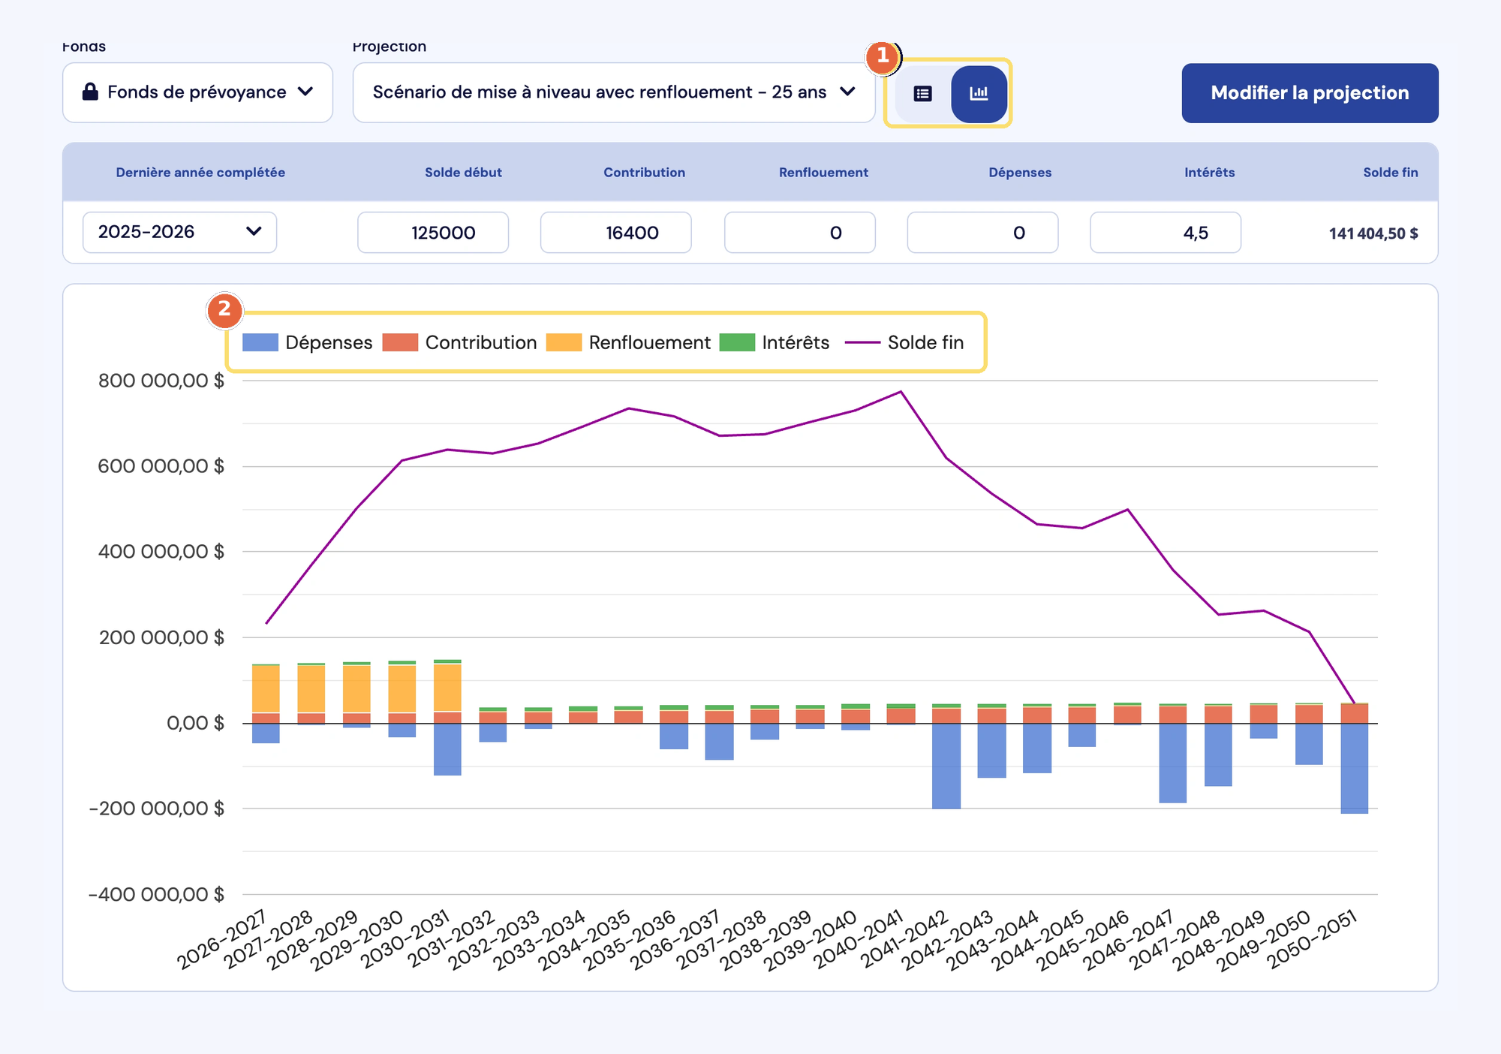Toggle the Intérêts green legend swatch
The image size is (1501, 1054).
coord(737,342)
